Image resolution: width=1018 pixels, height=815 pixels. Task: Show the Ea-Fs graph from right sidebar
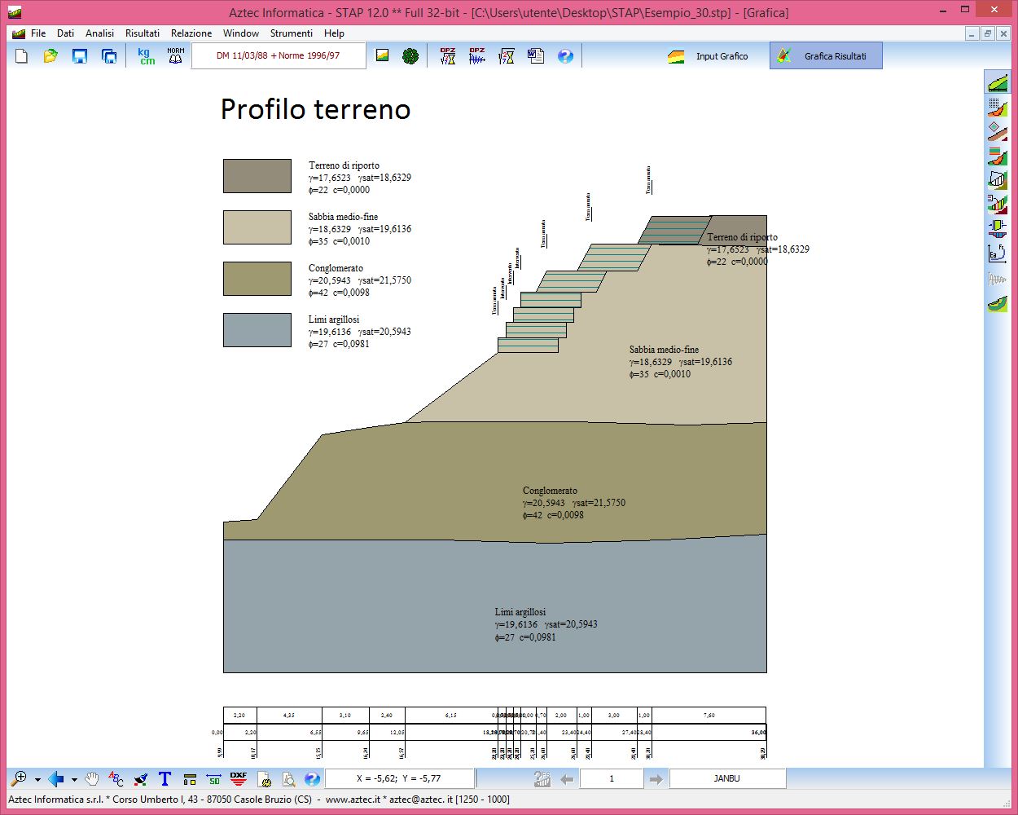pyautogui.click(x=997, y=253)
